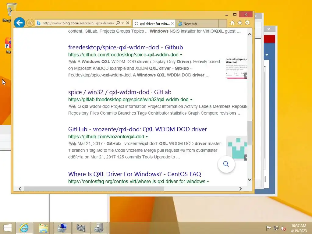Click the browser Back arrow button
312x234 pixels.
[19, 23]
